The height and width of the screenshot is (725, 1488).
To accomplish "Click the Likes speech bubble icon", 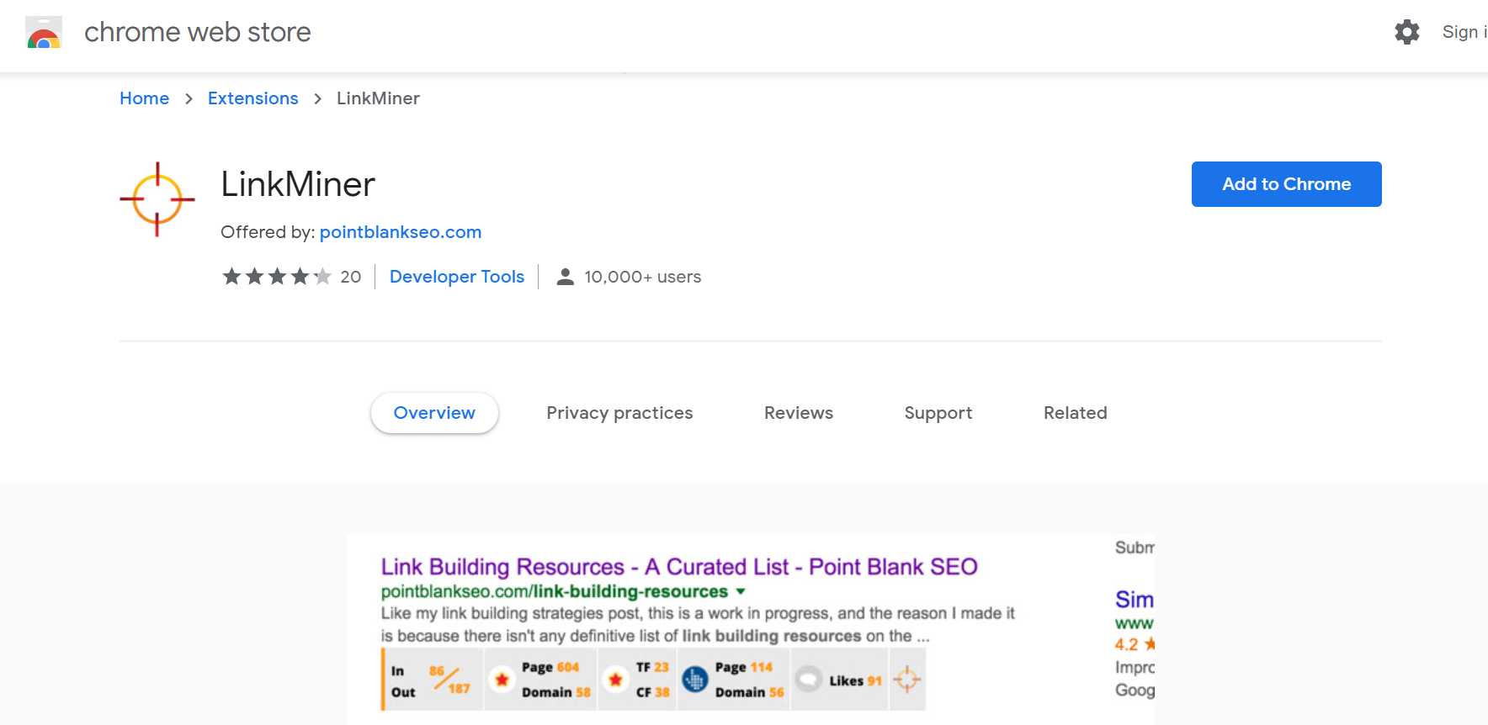I will pos(809,680).
